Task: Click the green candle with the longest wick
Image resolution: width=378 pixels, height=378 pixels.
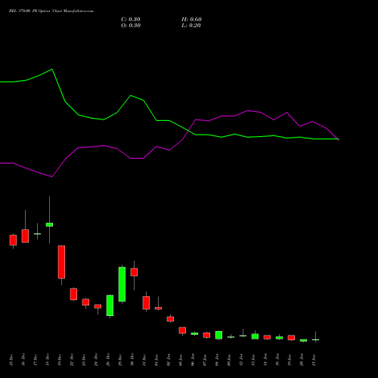Action: click(49, 225)
